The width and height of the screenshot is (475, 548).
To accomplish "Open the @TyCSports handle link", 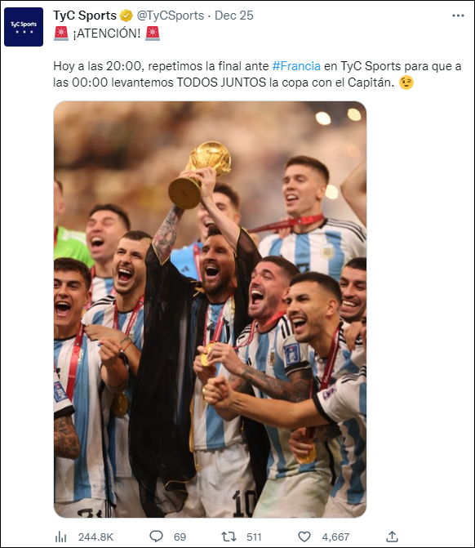I will [171, 16].
